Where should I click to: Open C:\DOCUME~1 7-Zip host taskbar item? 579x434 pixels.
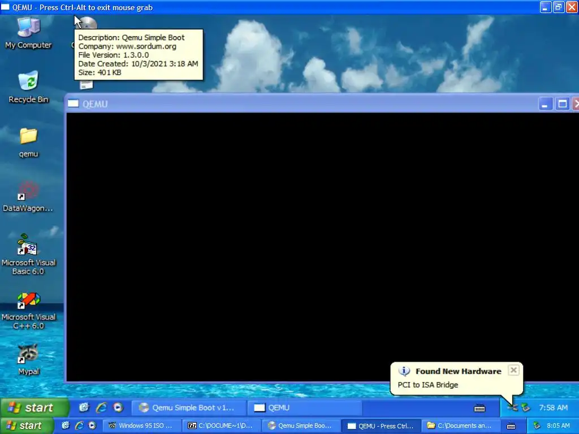(x=222, y=426)
